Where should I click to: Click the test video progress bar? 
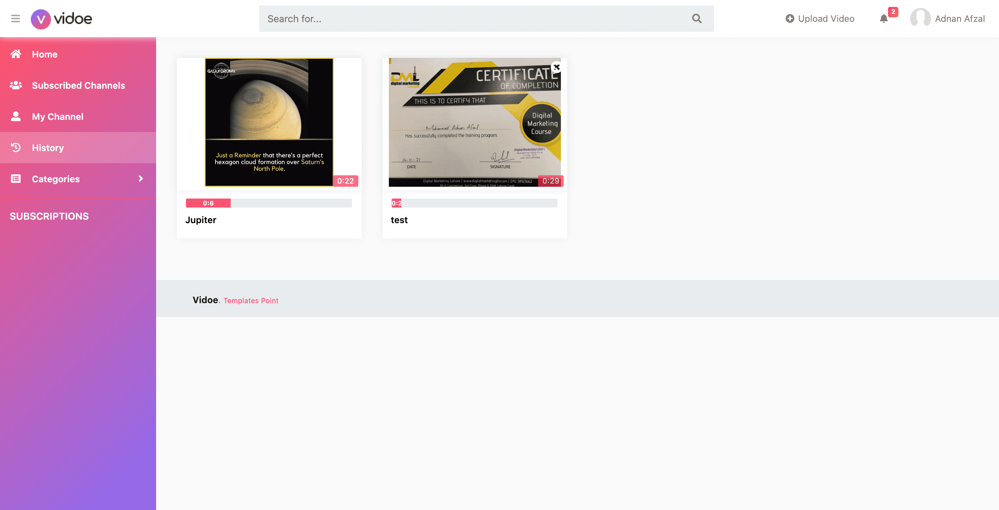[474, 203]
